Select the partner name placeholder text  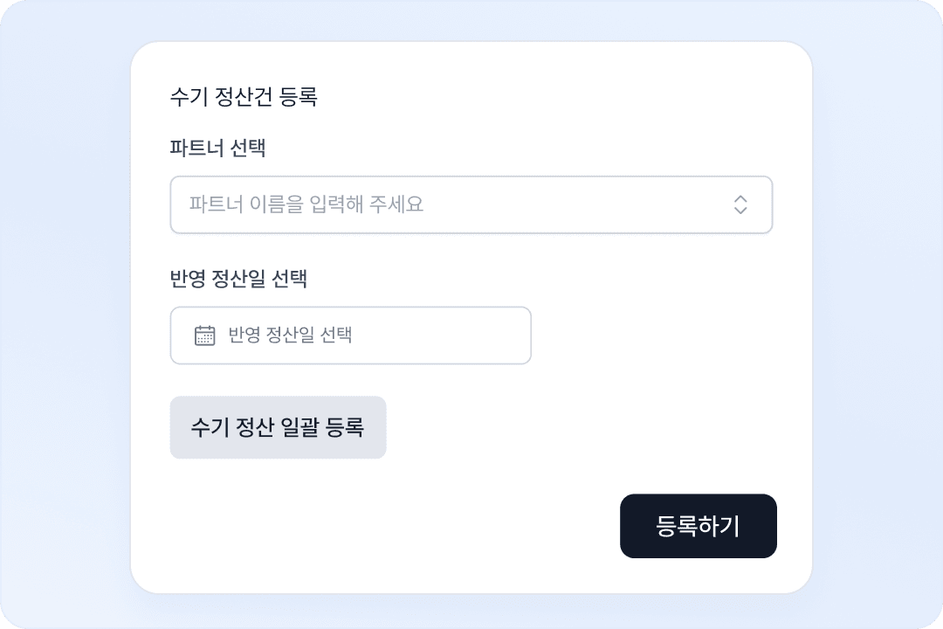click(x=306, y=204)
